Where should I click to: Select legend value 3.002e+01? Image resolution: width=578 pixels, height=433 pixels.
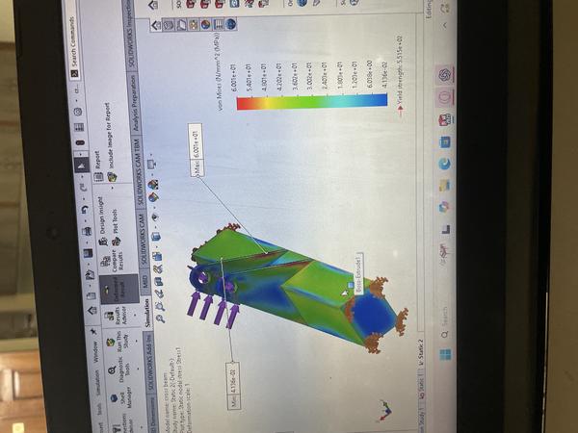tap(309, 77)
